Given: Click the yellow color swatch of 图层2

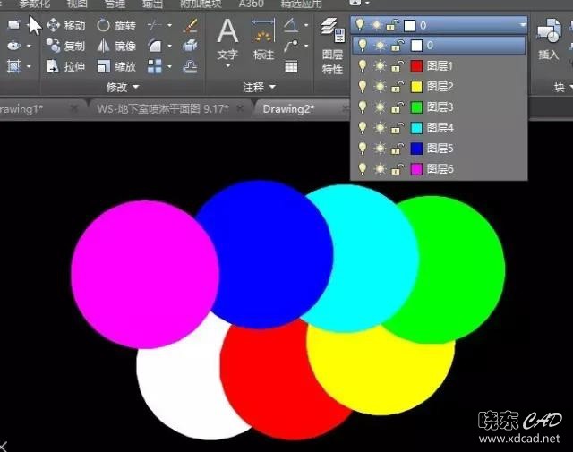Looking at the screenshot, I should (415, 86).
